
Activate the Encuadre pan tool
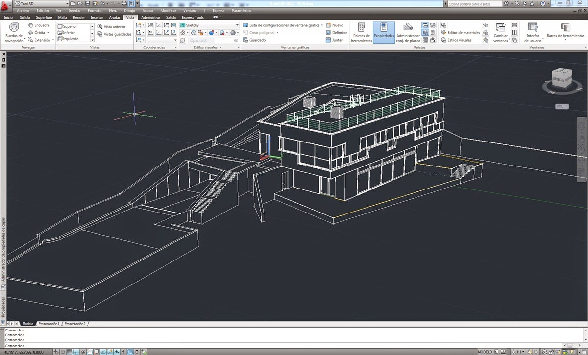click(x=39, y=25)
